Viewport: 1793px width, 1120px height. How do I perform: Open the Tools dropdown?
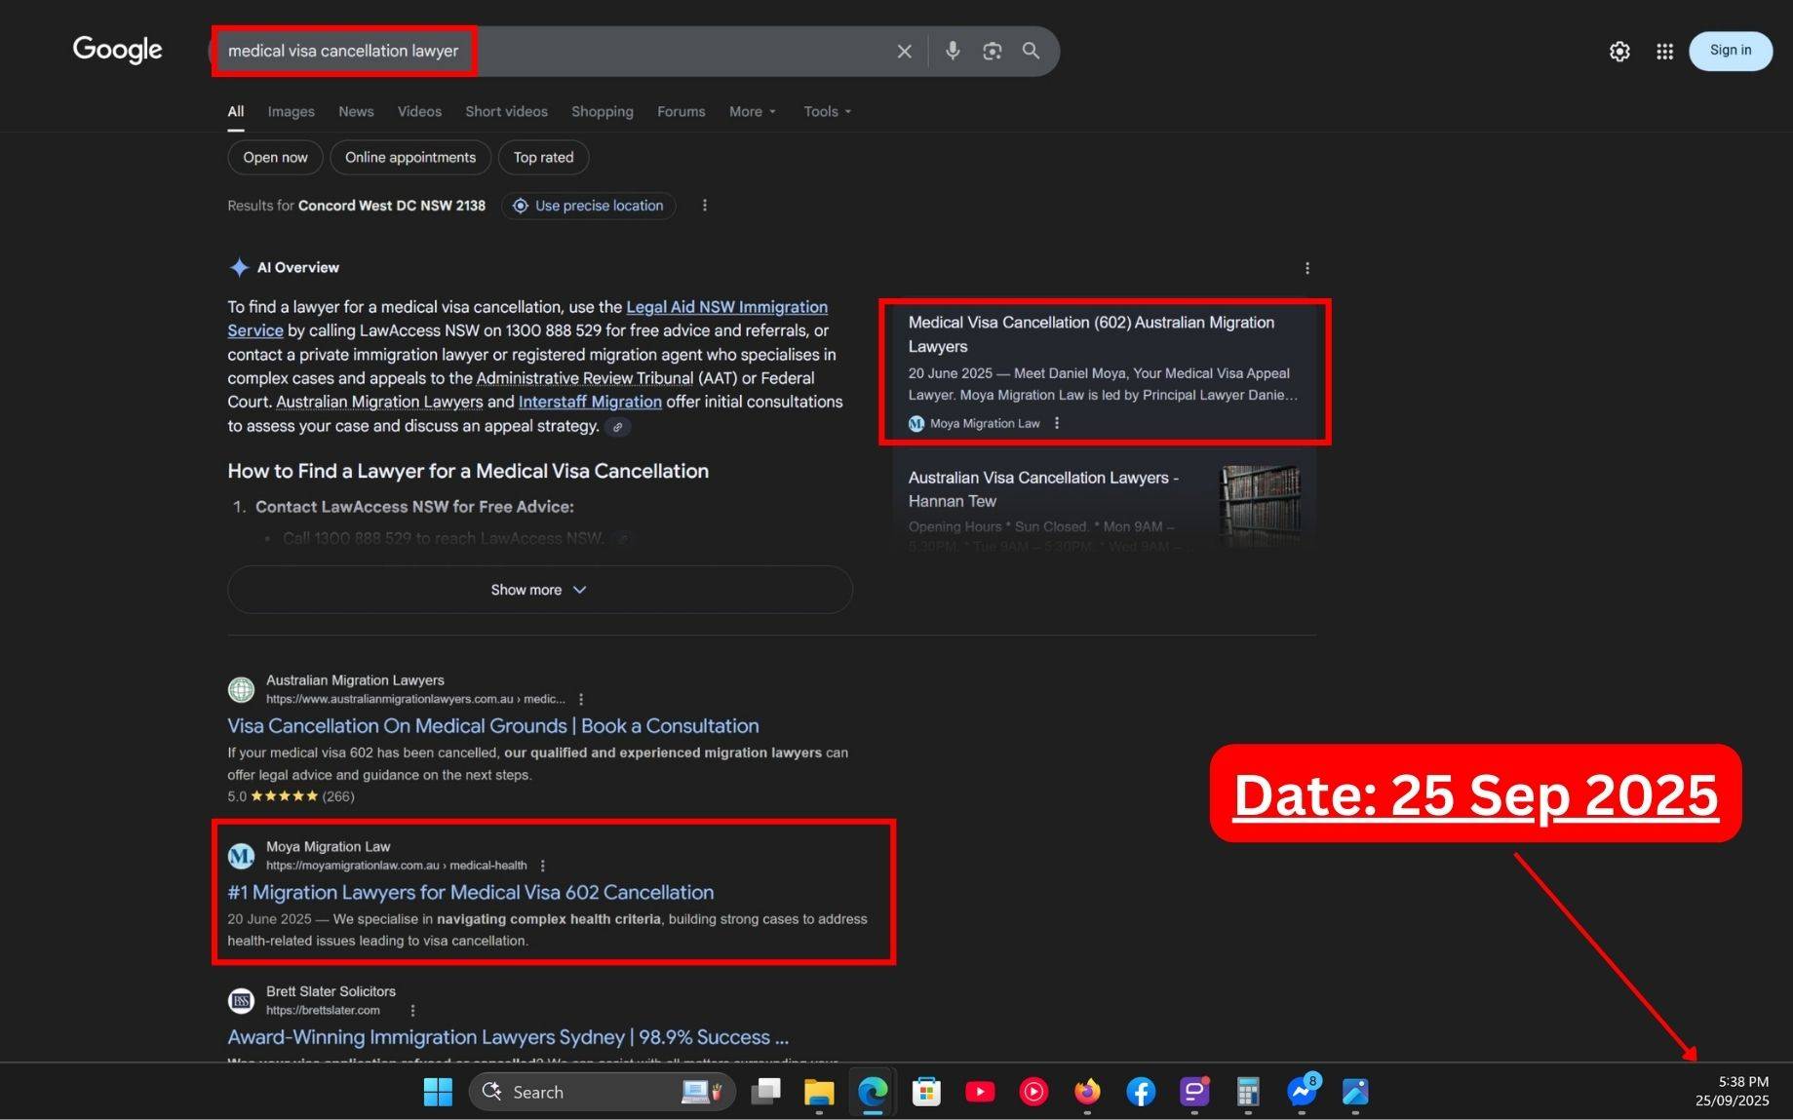point(827,111)
